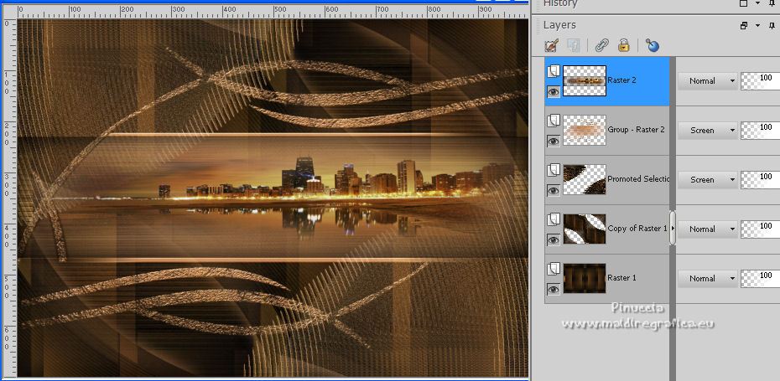Viewport: 780px width, 381px height.
Task: Open the Layers palette options dropdown arrow
Action: tap(757, 25)
